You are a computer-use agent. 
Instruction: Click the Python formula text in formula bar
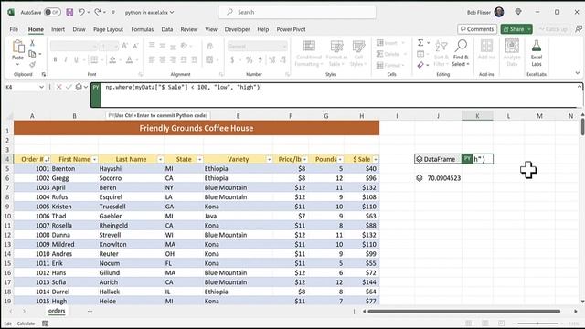coord(183,88)
